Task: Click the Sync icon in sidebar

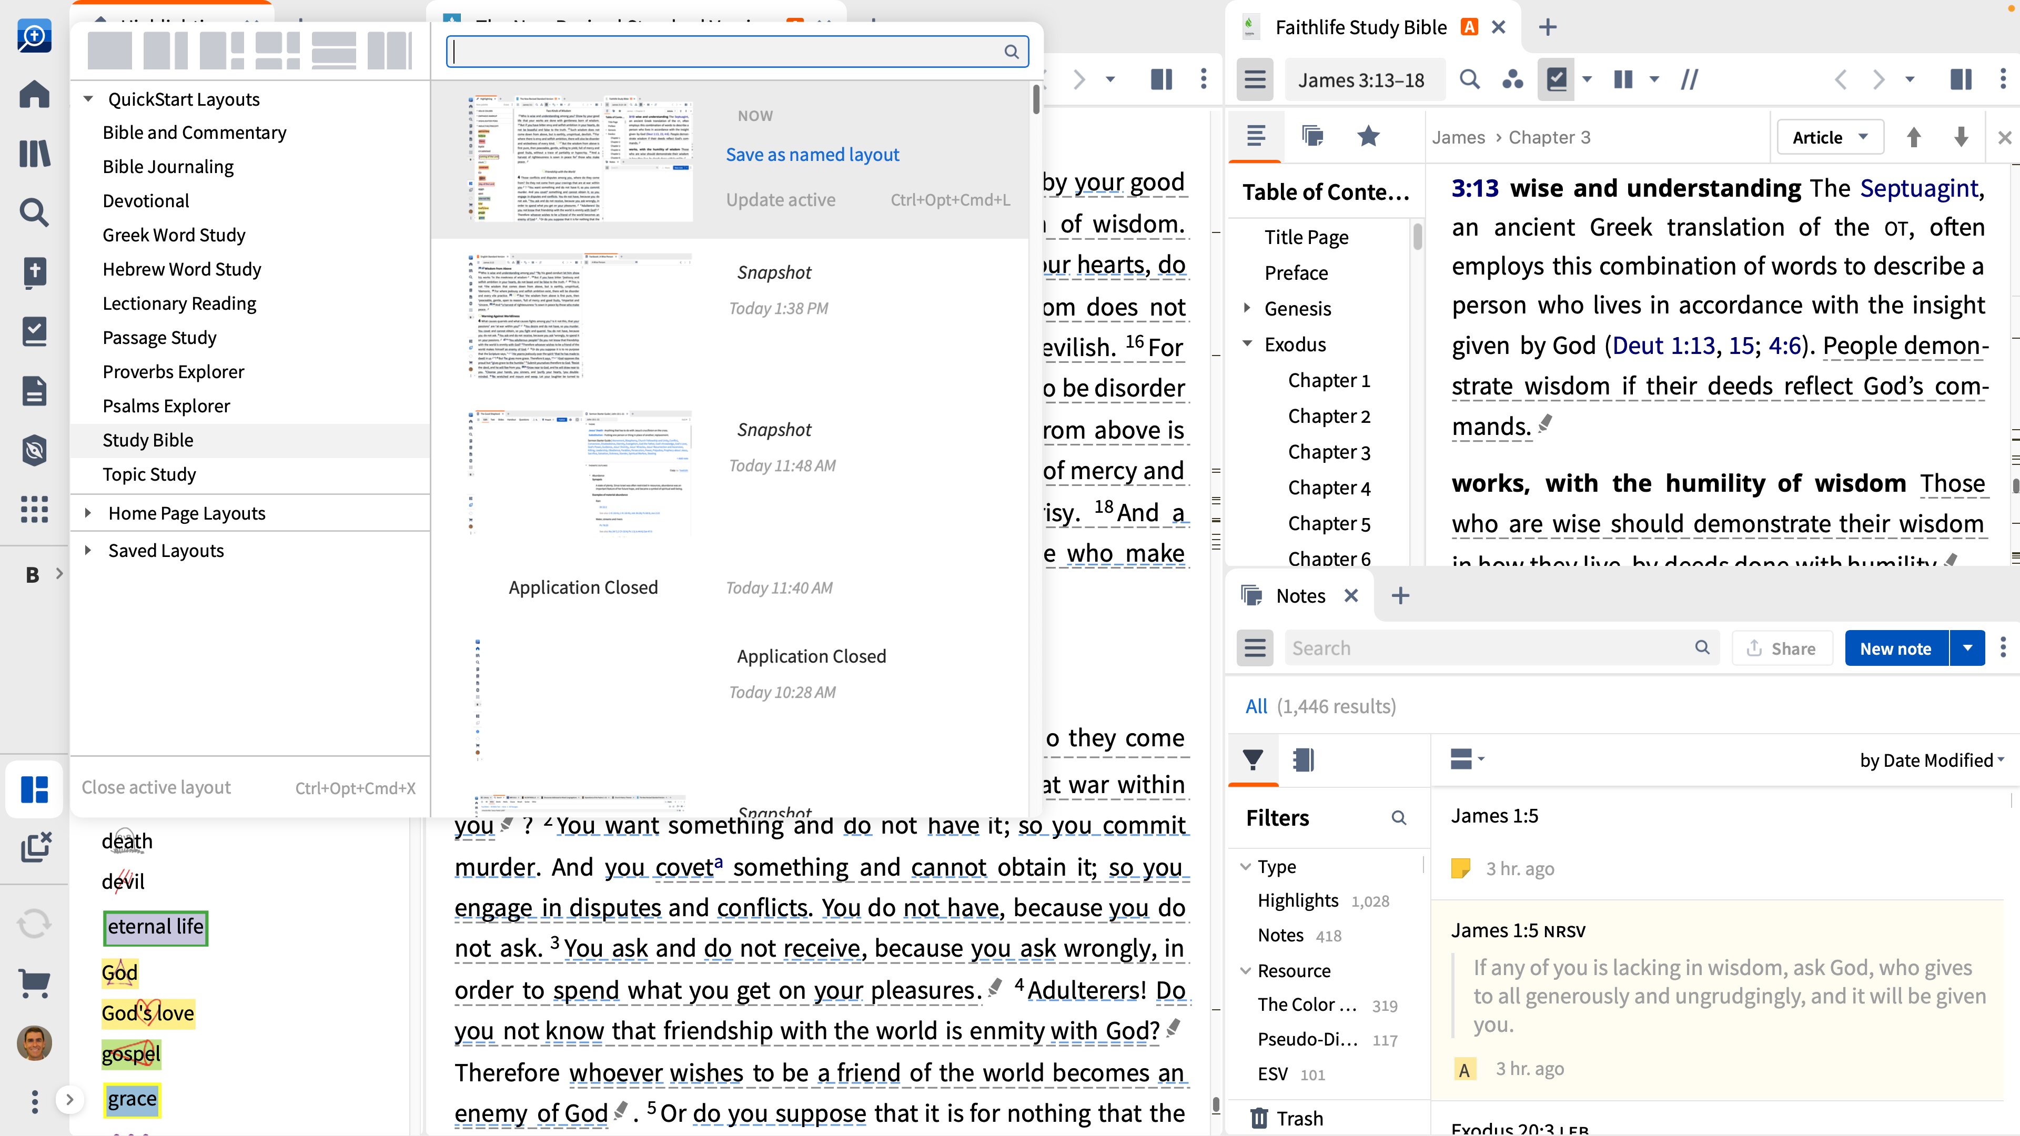Action: tap(34, 924)
